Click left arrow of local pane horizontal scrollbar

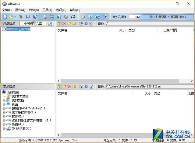point(58,135)
